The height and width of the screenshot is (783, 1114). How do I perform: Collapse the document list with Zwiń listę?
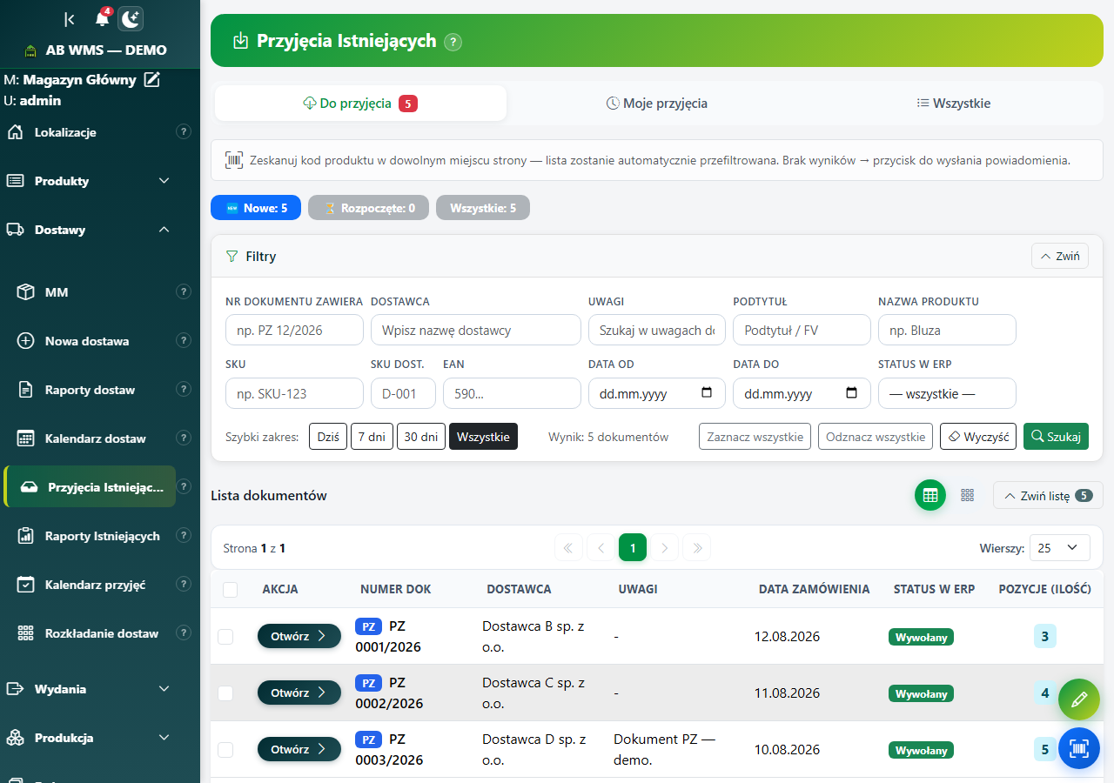click(x=1048, y=496)
